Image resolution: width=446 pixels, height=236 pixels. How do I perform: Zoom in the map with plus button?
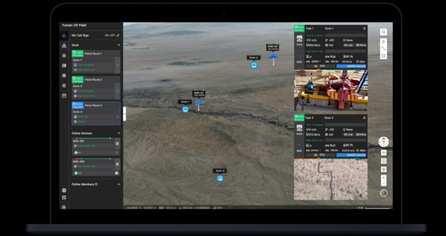tap(384, 177)
